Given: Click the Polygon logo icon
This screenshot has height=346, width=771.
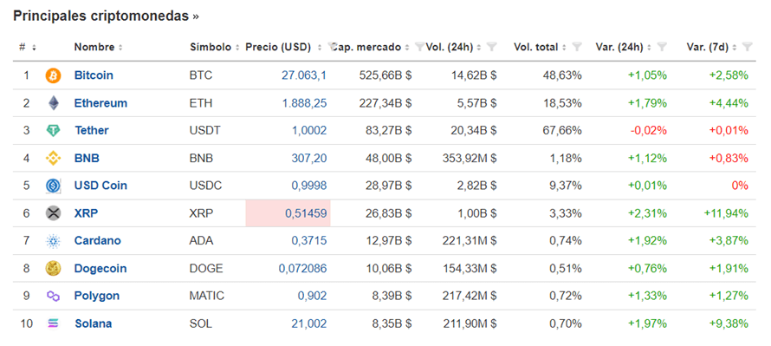Looking at the screenshot, I should [53, 296].
